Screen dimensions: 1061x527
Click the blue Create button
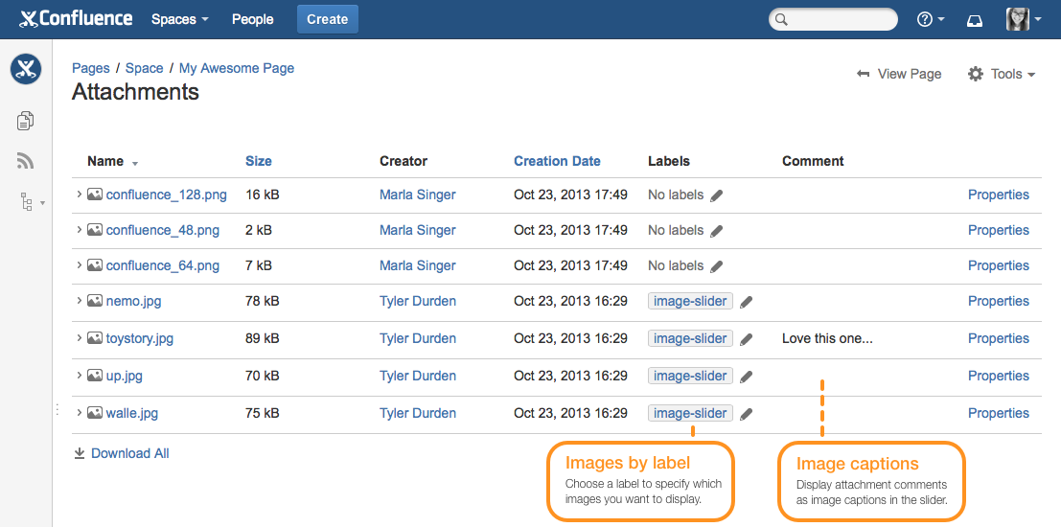pos(328,19)
